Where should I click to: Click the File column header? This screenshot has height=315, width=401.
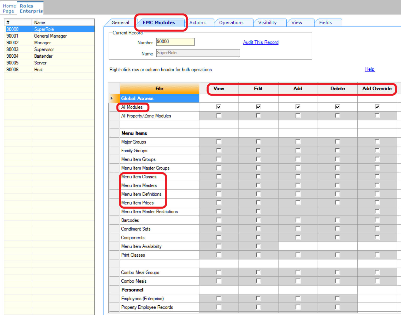160,88
